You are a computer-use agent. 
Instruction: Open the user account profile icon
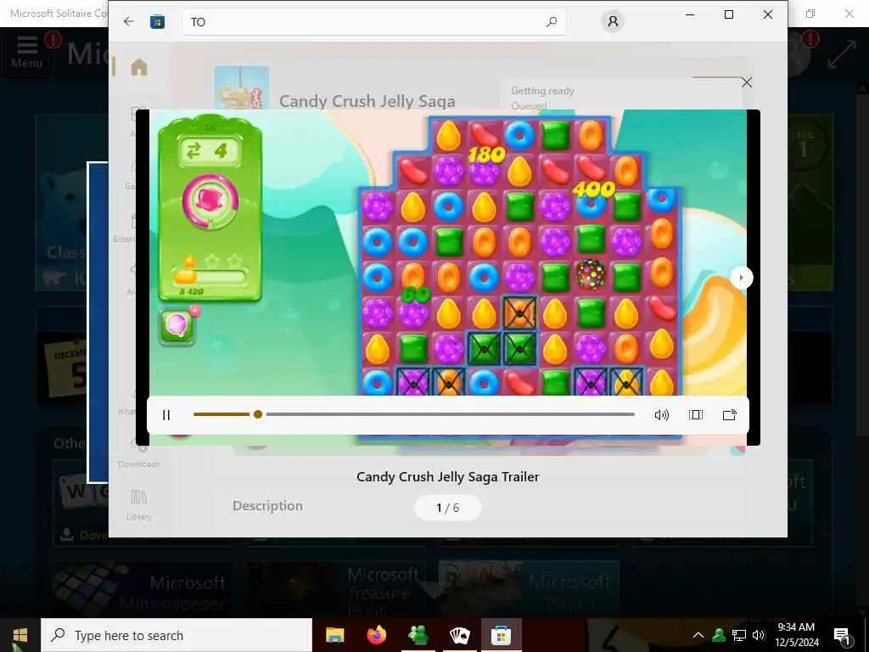pos(613,21)
